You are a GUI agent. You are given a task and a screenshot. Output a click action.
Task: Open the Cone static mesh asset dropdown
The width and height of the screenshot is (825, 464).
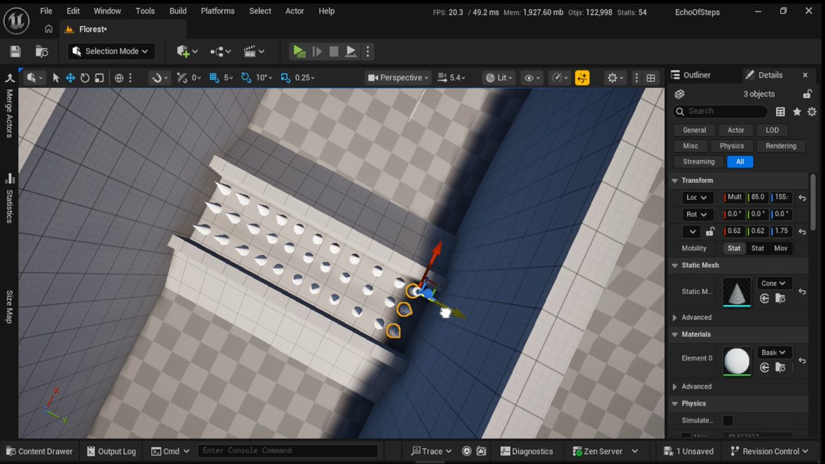(x=774, y=283)
